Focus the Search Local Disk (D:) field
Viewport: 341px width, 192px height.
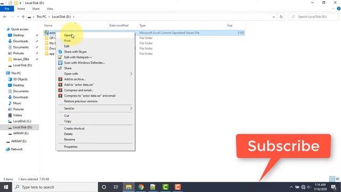pos(313,17)
